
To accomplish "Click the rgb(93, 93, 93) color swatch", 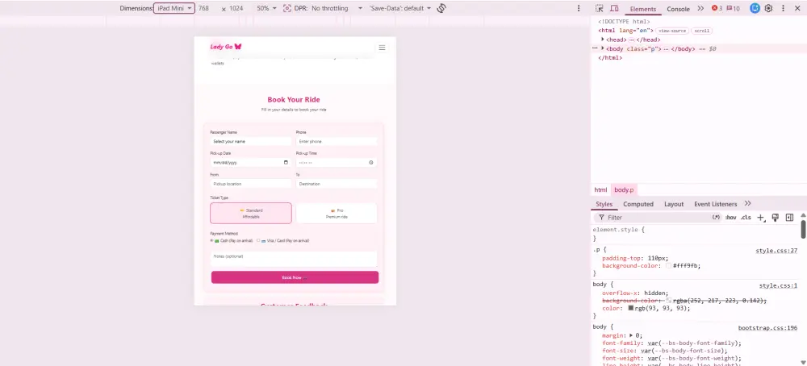I will 630,308.
